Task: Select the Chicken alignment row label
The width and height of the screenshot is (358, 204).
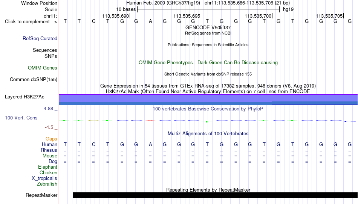Action: (x=48, y=173)
